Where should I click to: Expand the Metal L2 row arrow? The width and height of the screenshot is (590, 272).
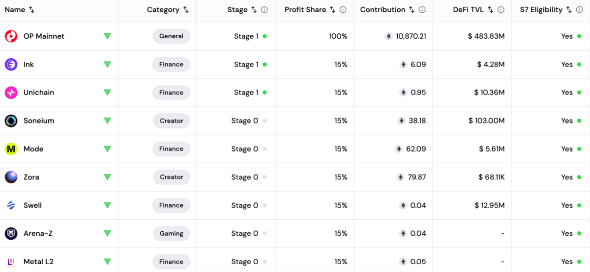pyautogui.click(x=107, y=262)
